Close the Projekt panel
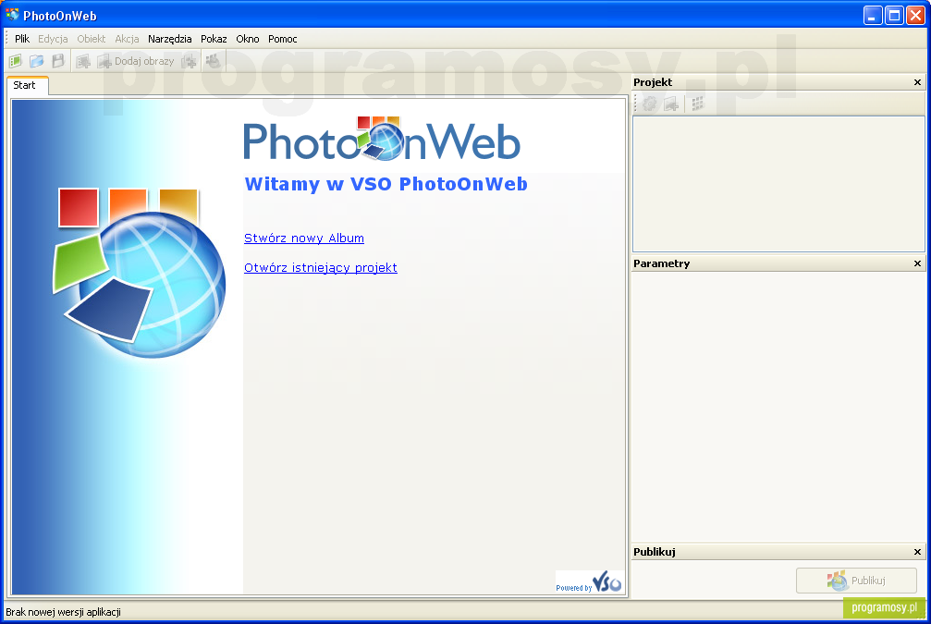The image size is (931, 624). [917, 82]
